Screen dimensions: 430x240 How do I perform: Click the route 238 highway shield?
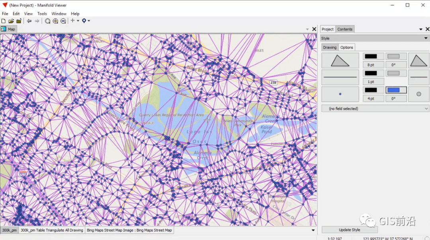[x=273, y=82]
